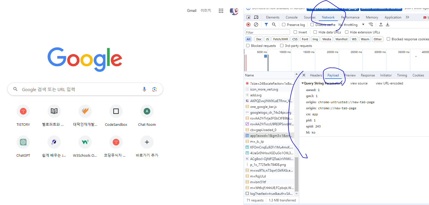
Task: Open the Chat Room shortcut
Action: point(147,116)
